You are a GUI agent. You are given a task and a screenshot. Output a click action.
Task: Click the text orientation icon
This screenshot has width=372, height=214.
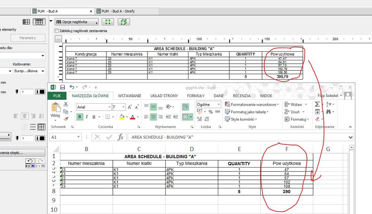[169, 107]
